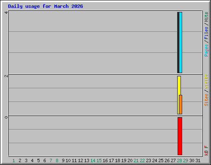Click day "3" on the x-axis
The width and height of the screenshot is (211, 165).
click(26, 160)
